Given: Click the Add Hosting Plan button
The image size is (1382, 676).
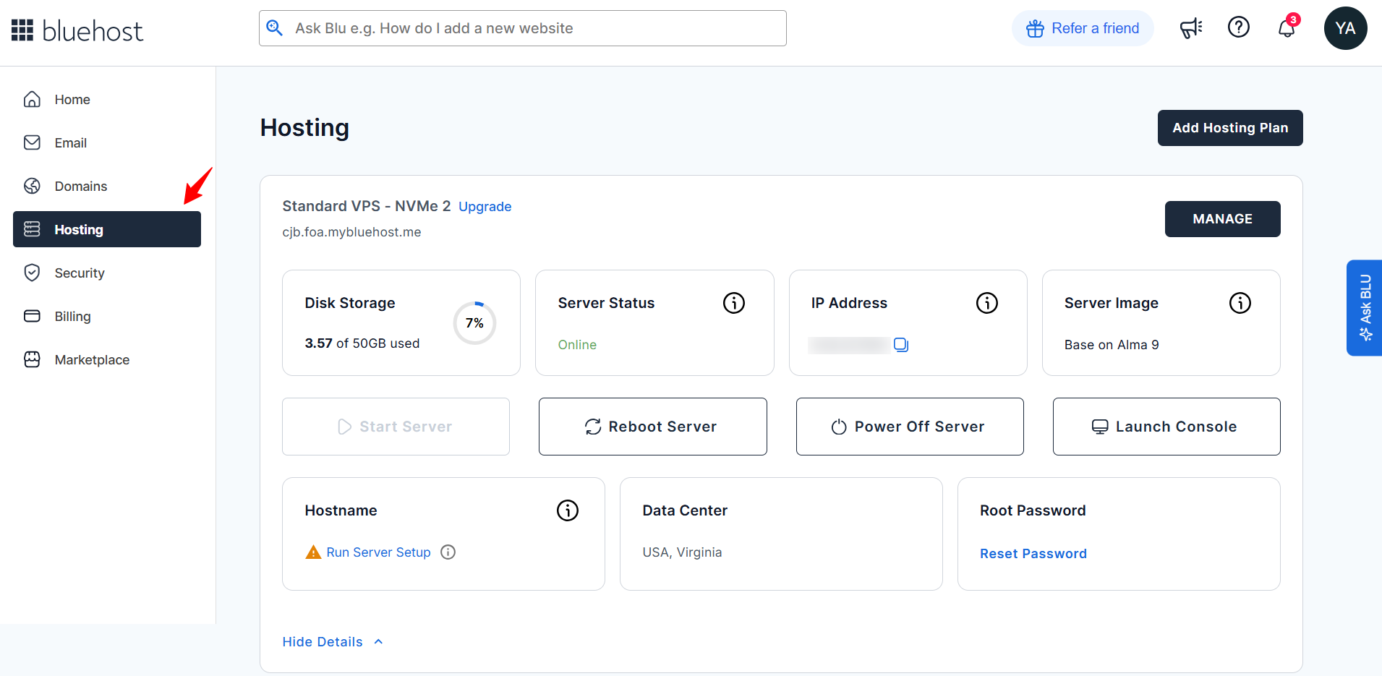Looking at the screenshot, I should pos(1230,128).
